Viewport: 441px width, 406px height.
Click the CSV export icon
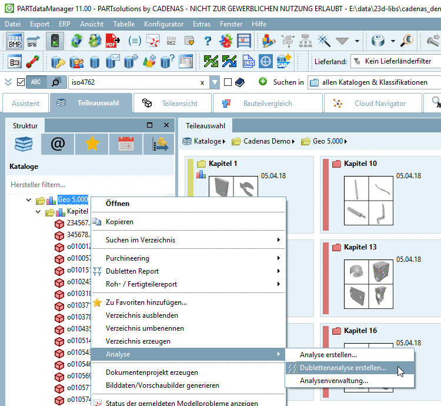248,61
